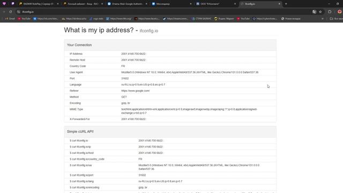
Task: Open the csgo stats bookmark
Action: point(96,19)
